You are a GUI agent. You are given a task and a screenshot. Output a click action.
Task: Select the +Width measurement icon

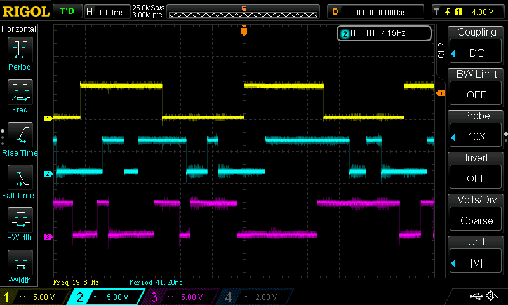coord(20,219)
